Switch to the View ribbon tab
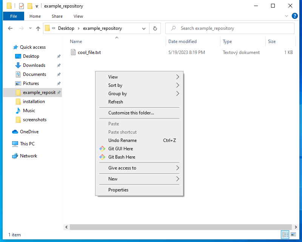302x242 pixels. tap(78, 16)
